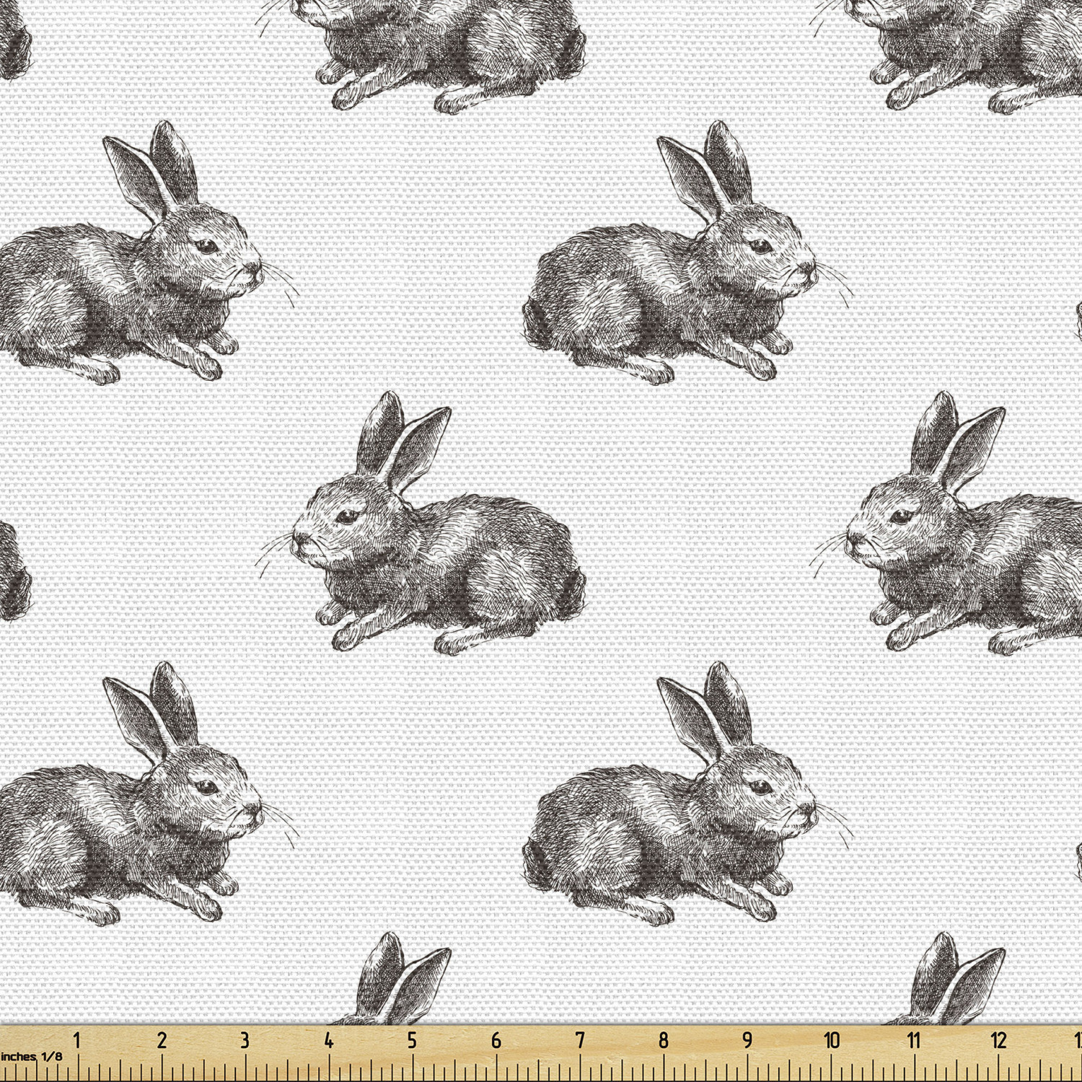Click the number 1 on the ruler
The height and width of the screenshot is (1082, 1082).
point(77,1040)
